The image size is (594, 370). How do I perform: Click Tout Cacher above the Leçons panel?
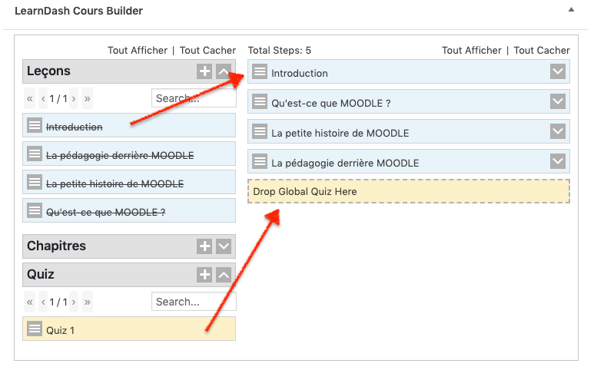pos(207,51)
